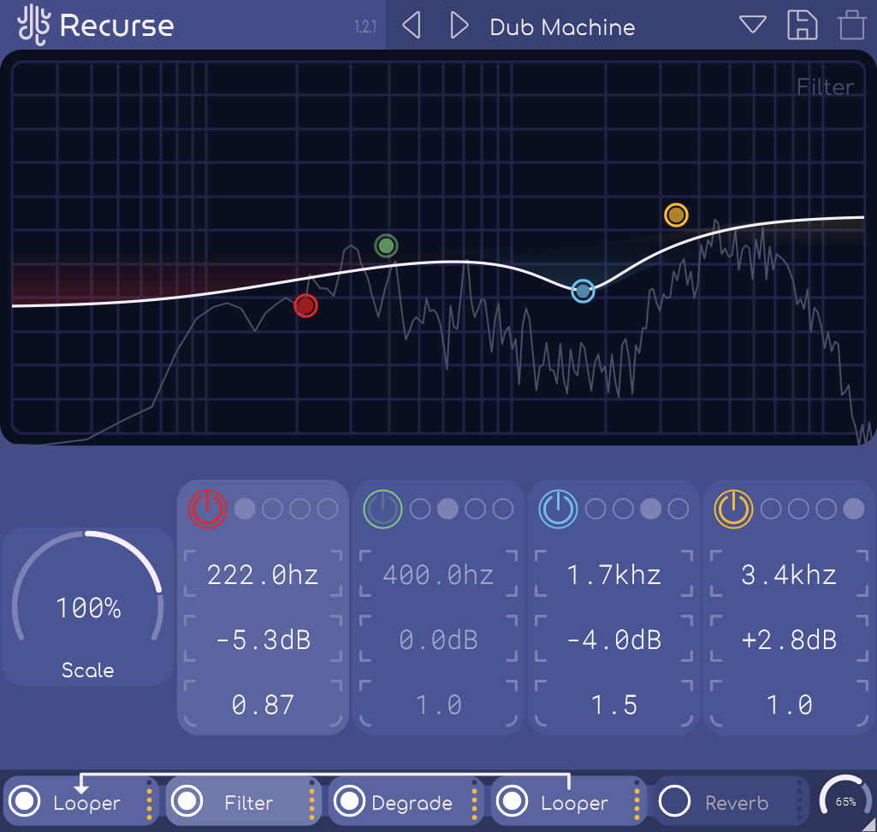Click the 3.4khz frequency field
Screen dimensions: 877x832
click(789, 575)
